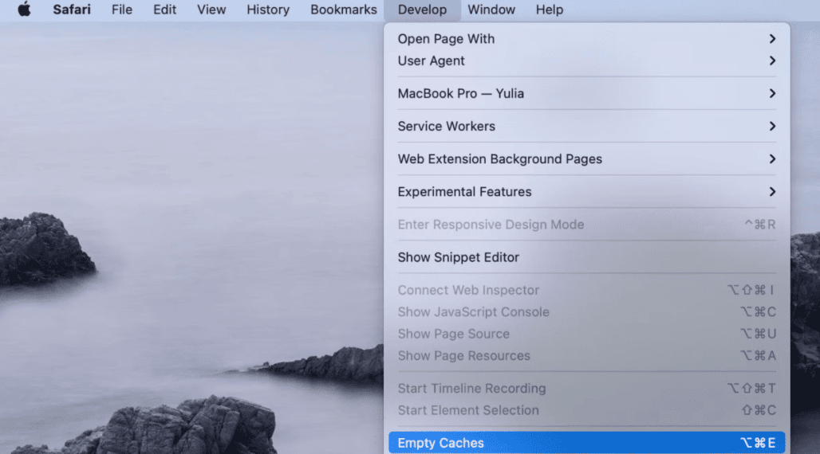820x454 pixels.
Task: Select Connect Web Inspector item
Action: 586,290
